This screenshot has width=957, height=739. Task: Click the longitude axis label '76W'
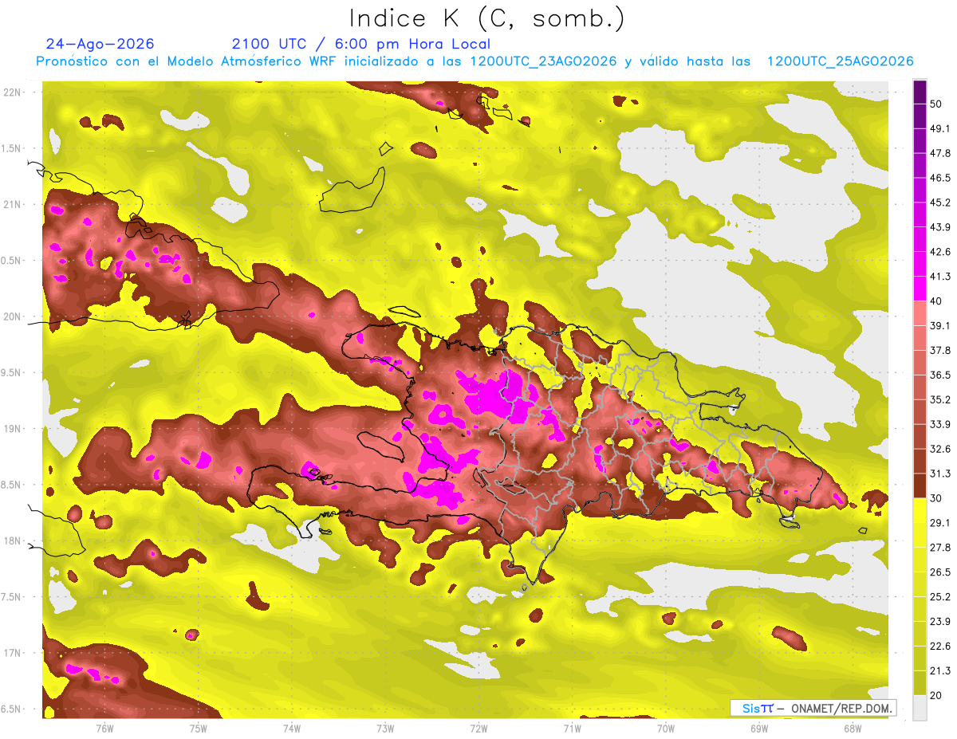point(104,729)
